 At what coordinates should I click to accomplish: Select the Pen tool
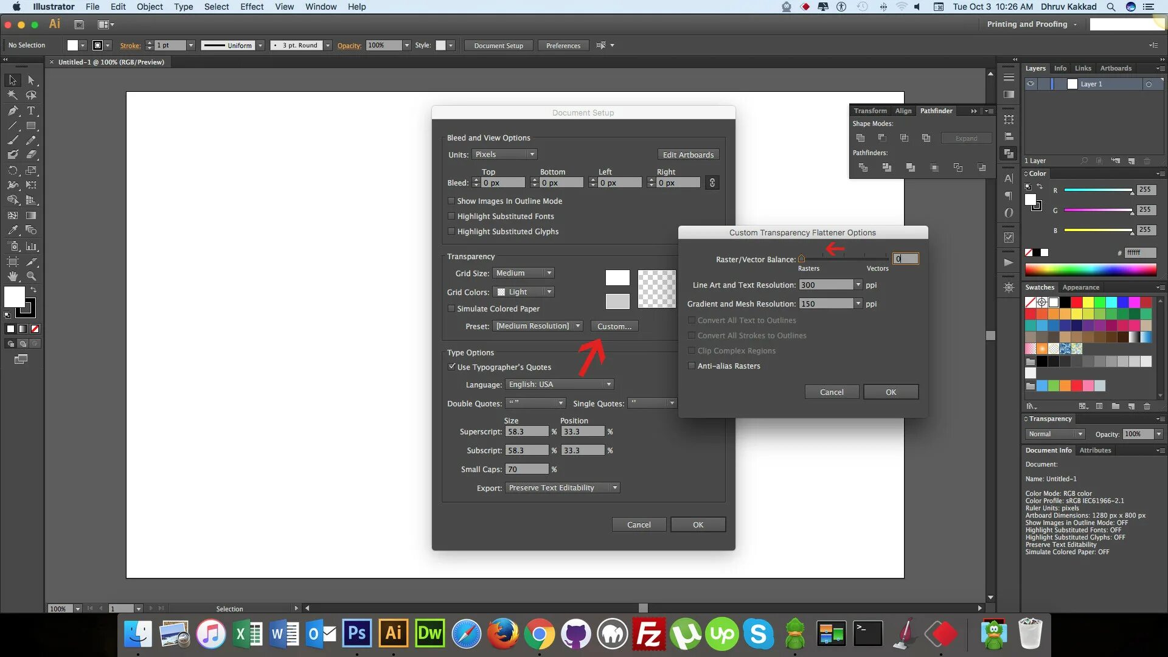click(x=13, y=111)
